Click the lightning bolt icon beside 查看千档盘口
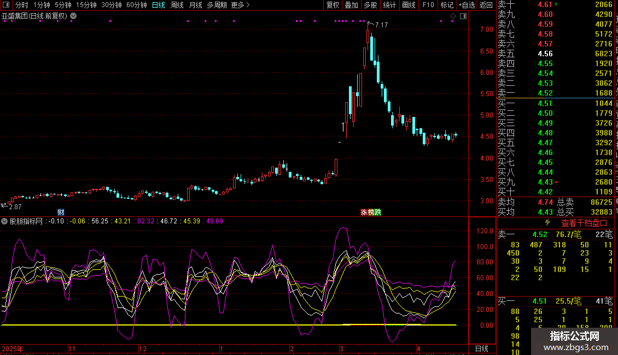 point(548,223)
